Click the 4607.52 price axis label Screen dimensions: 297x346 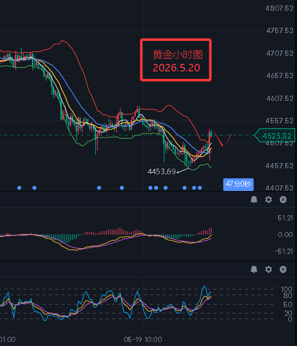280,98
